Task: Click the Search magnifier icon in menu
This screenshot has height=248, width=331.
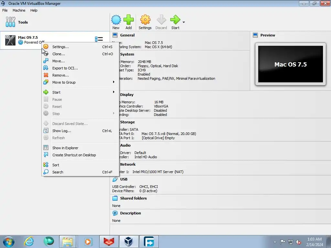Action: click(46, 172)
